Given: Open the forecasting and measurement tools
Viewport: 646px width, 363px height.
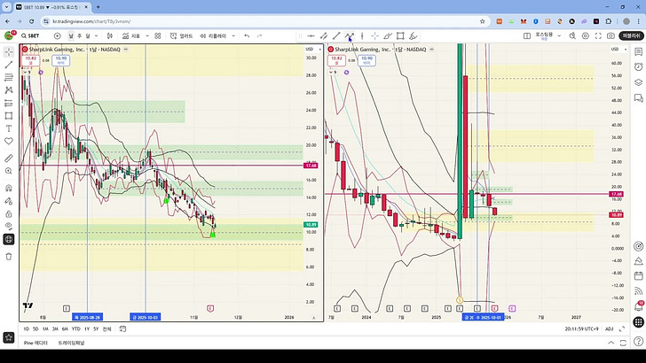Looking at the screenshot, I should (x=9, y=103).
